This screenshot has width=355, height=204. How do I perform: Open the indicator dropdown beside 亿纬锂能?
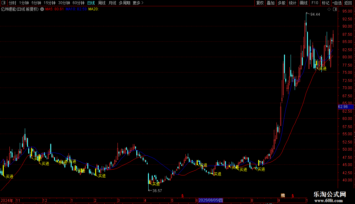click(42, 9)
